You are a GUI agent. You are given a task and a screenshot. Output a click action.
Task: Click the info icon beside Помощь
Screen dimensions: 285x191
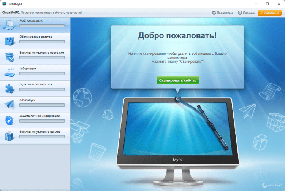tap(240, 13)
